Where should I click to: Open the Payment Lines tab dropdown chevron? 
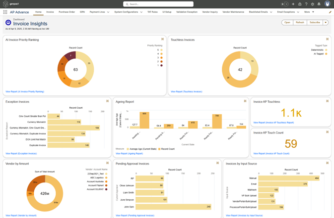tap(108, 12)
